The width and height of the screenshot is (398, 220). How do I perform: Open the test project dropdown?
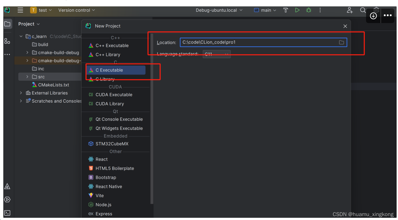[41, 10]
